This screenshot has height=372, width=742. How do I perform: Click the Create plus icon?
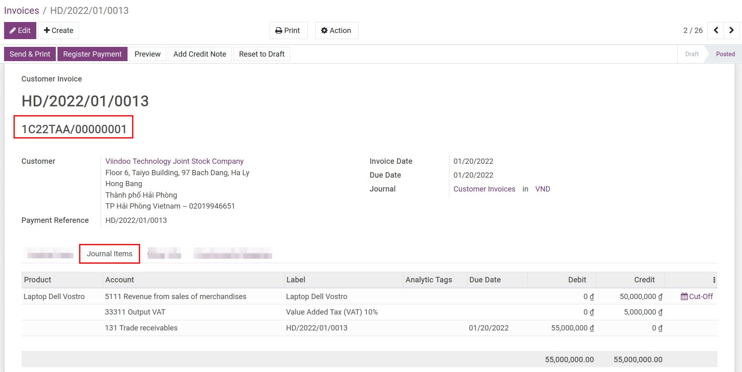click(x=48, y=30)
